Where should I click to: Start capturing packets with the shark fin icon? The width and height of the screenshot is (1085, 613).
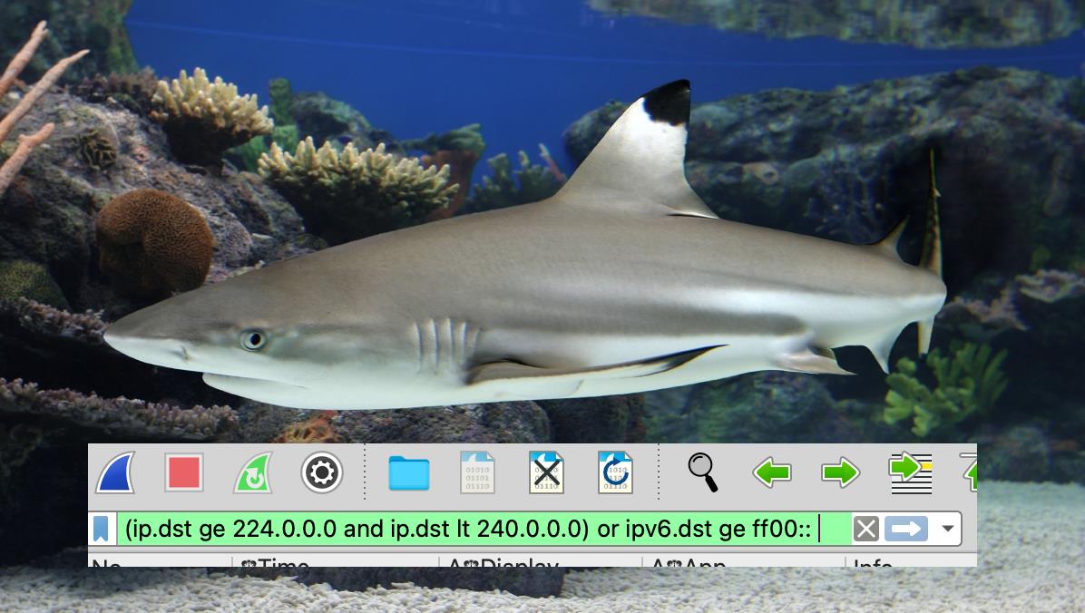coord(115,472)
